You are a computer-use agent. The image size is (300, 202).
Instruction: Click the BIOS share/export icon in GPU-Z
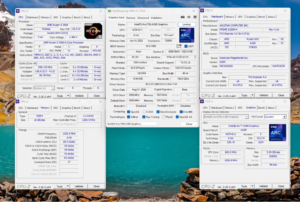(x=179, y=46)
